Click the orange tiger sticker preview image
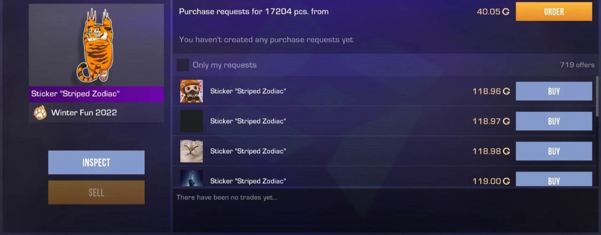Screen dimensions: 601x235 click(96, 45)
